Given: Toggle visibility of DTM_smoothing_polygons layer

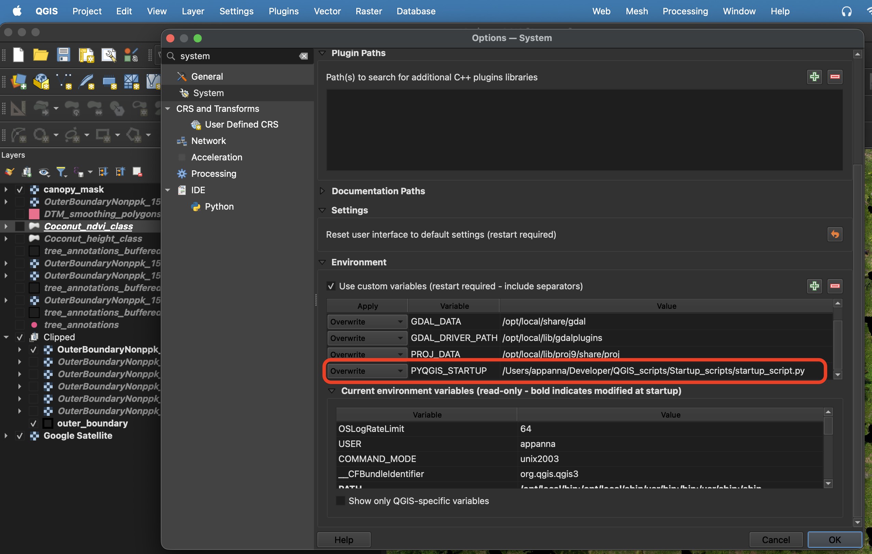Looking at the screenshot, I should pyautogui.click(x=19, y=214).
